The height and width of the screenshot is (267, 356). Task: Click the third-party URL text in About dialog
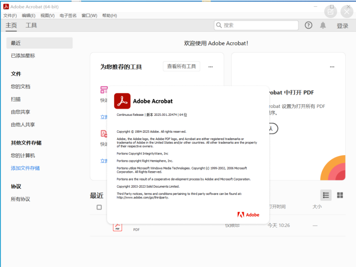143,197
